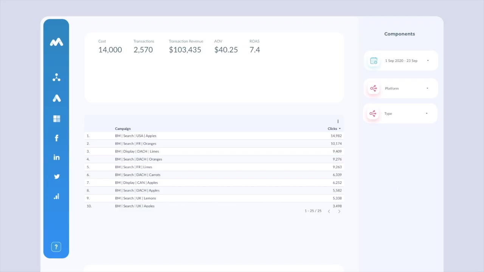This screenshot has height=272, width=484.
Task: Open the Google Ads sidebar icon
Action: coord(56,98)
